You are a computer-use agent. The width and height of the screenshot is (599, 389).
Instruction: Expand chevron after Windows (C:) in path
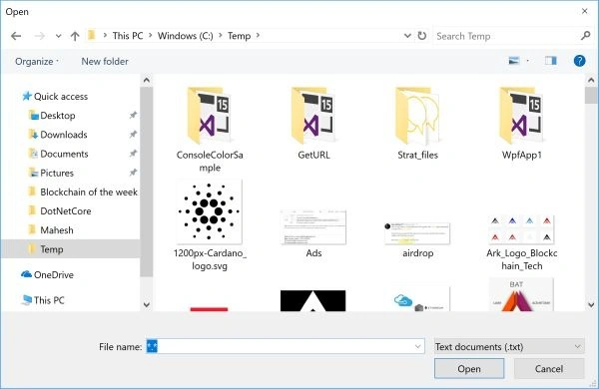pos(221,36)
